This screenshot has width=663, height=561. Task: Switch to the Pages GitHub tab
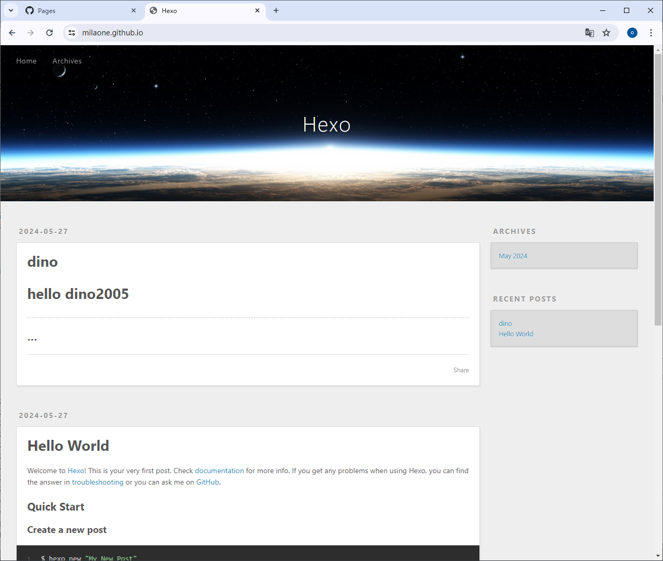click(x=81, y=10)
